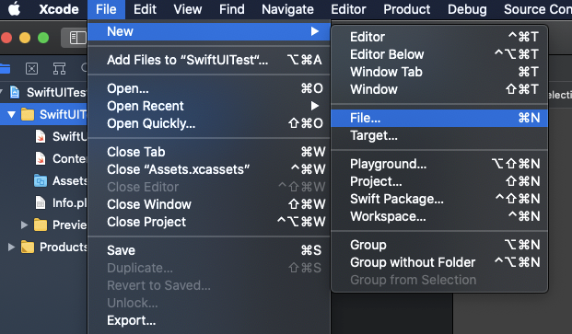
Task: Expand the Open Recent submenu
Action: pos(315,106)
